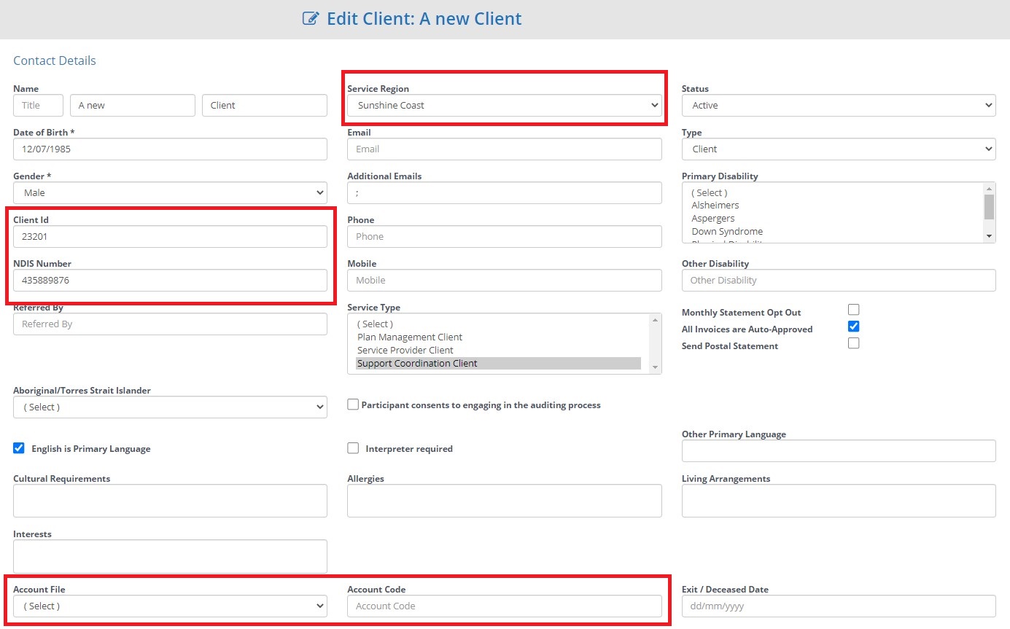Select Aspergers in the Primary Disability list
This screenshot has width=1010, height=629.
pyautogui.click(x=712, y=218)
